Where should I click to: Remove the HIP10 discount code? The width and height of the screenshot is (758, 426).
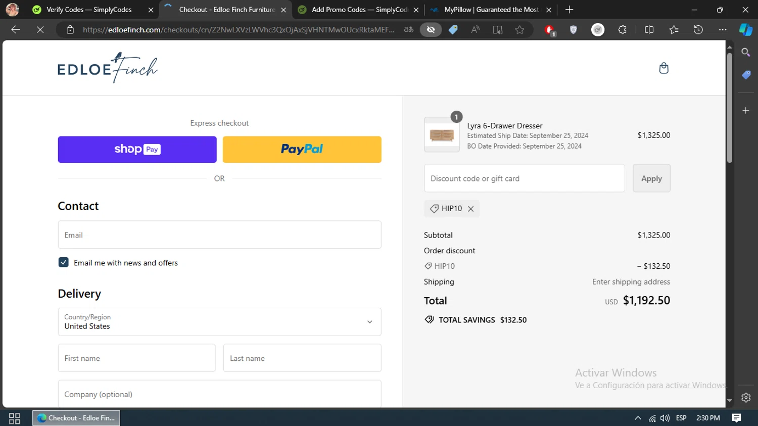[x=470, y=209]
